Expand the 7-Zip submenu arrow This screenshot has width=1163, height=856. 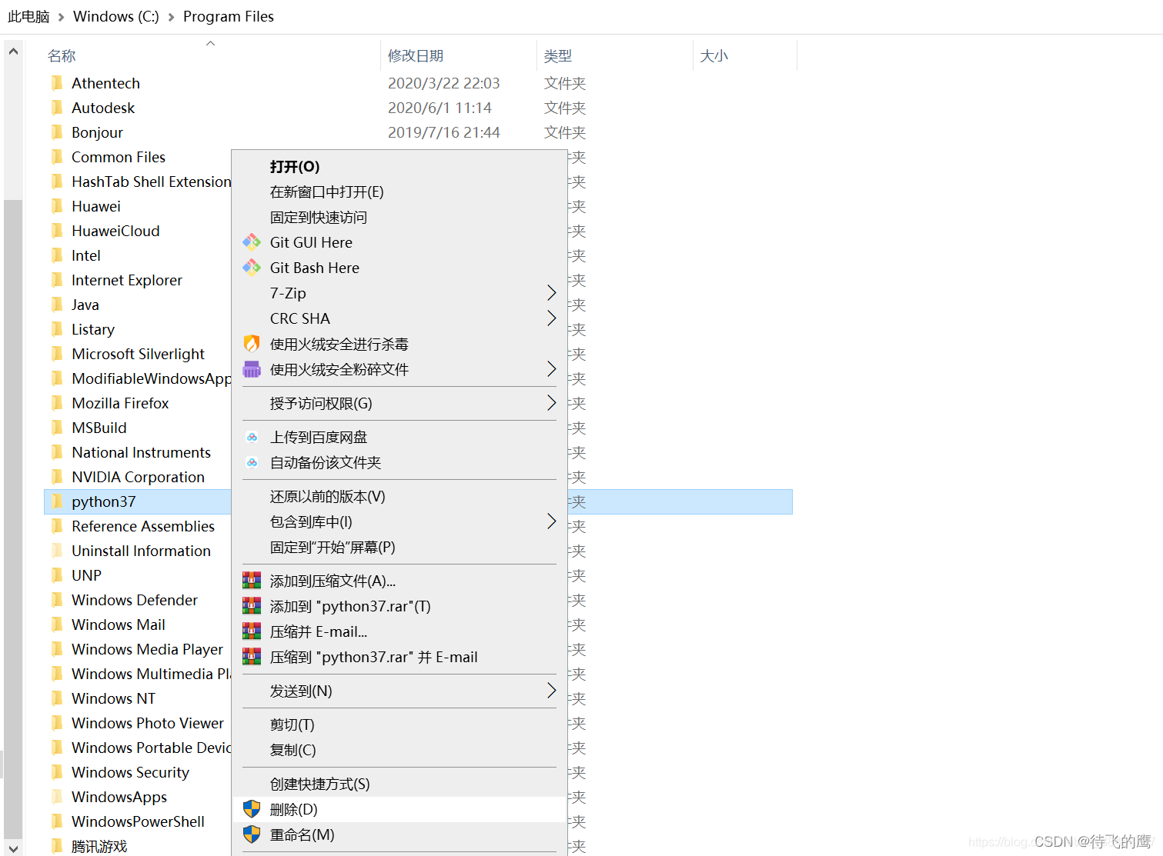[551, 293]
